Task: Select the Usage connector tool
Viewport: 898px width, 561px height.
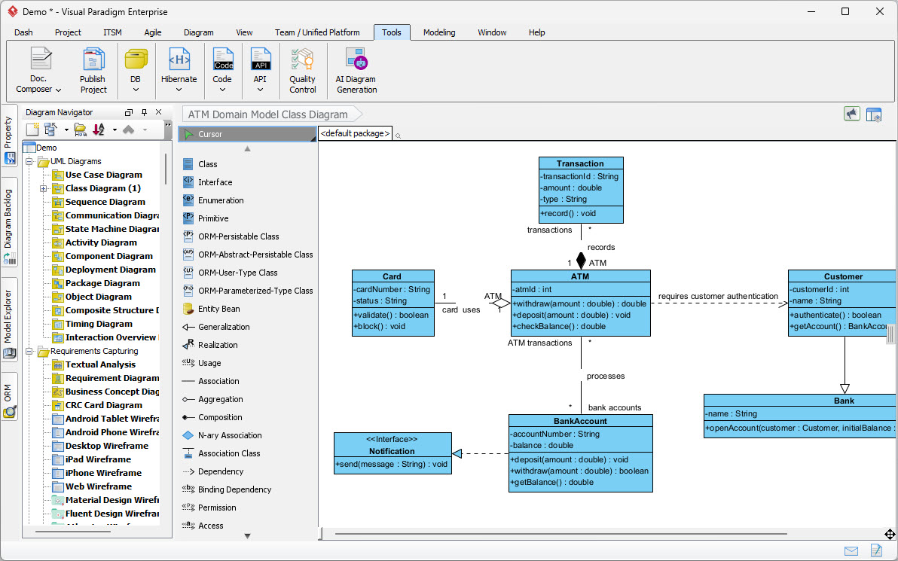Action: point(248,363)
